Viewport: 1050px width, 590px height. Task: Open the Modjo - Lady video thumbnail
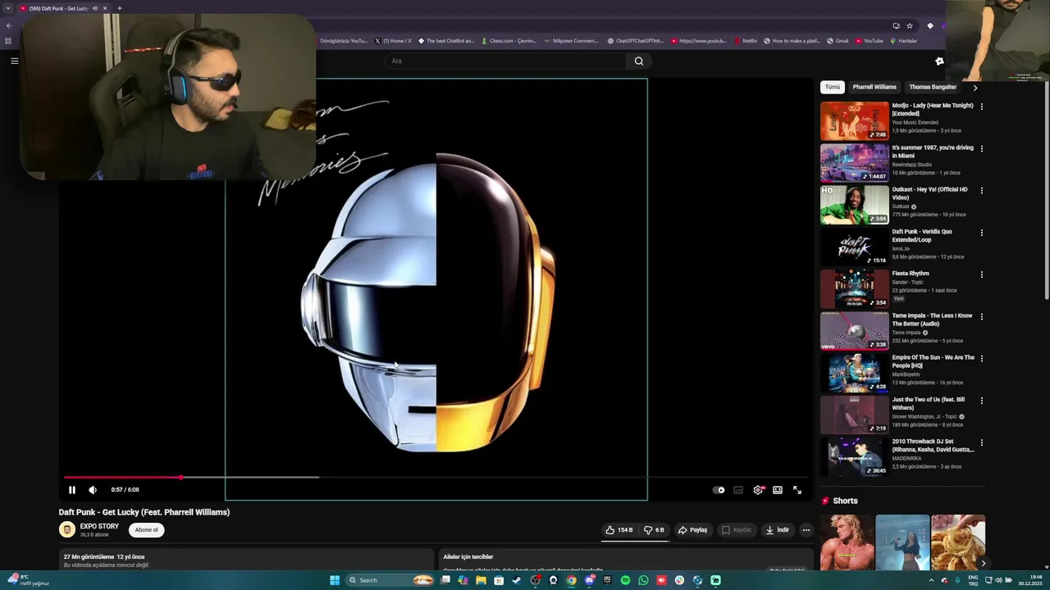click(854, 120)
